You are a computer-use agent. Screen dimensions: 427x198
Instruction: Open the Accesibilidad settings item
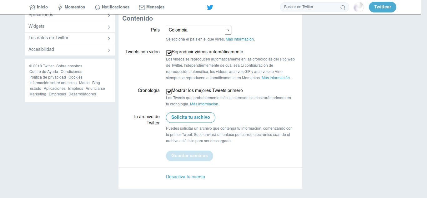(70, 50)
